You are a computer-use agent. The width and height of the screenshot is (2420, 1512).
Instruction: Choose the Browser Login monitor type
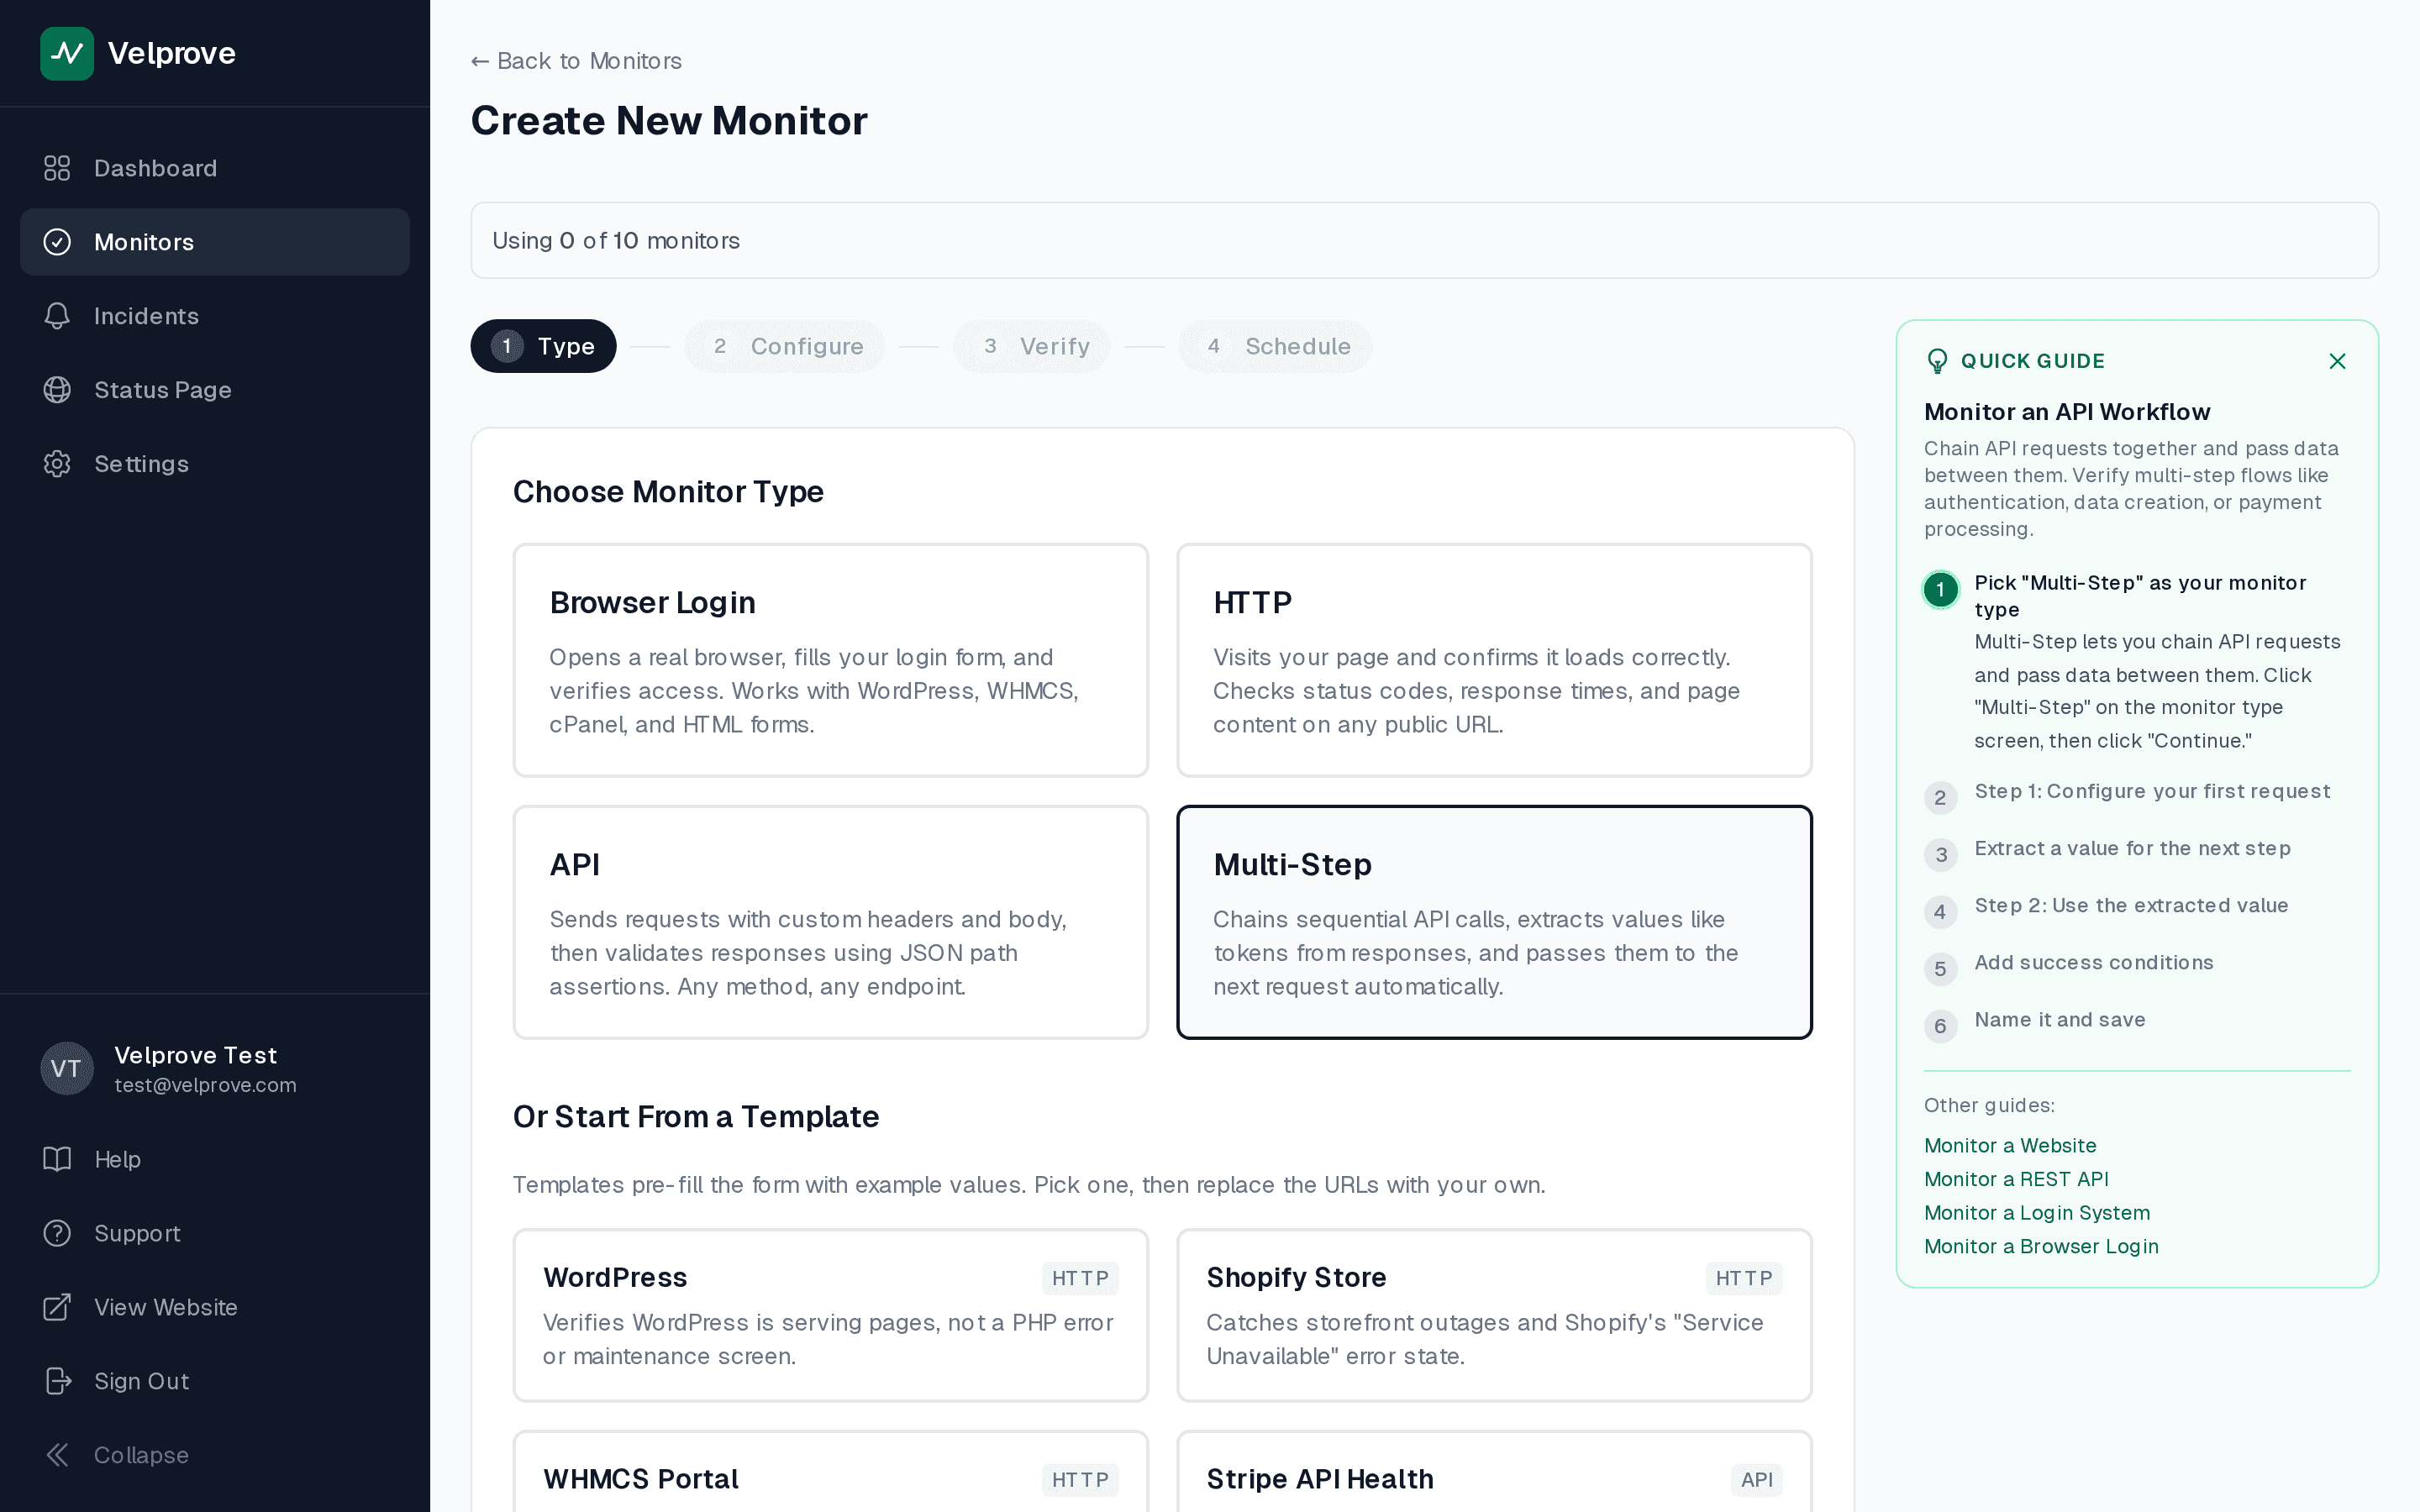[830, 660]
